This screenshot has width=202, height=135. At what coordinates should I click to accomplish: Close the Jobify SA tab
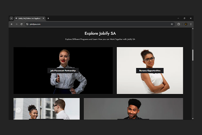43,18
